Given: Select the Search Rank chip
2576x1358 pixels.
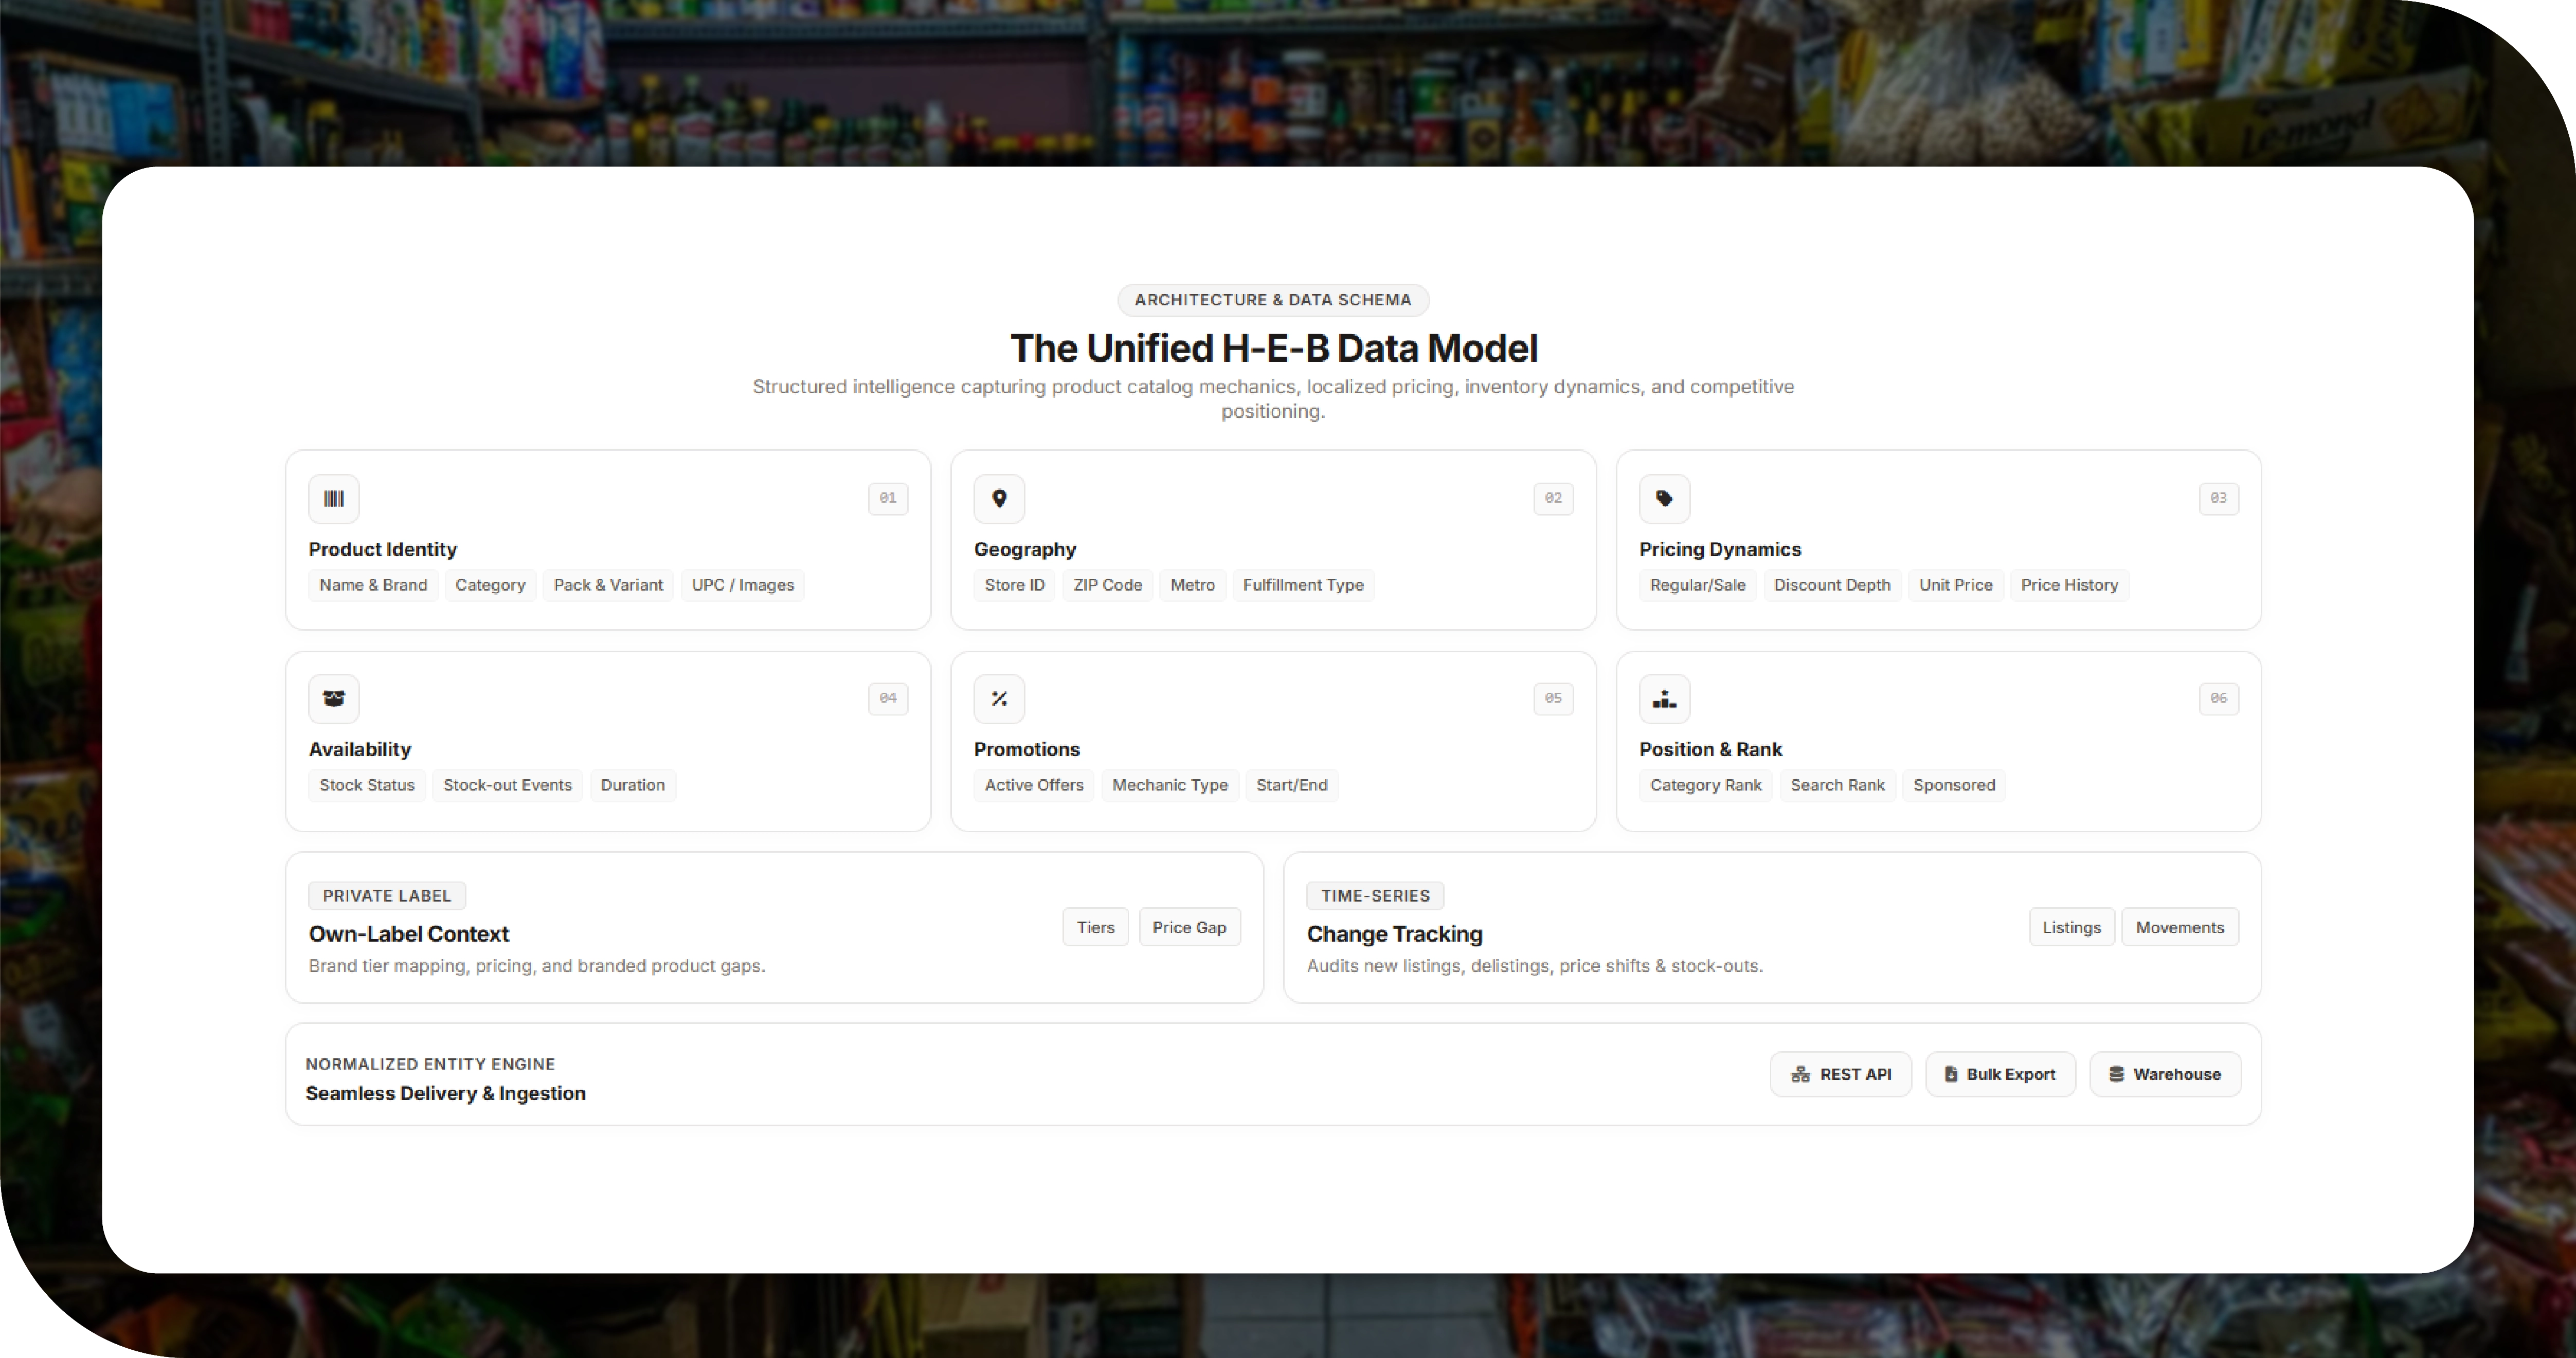Looking at the screenshot, I should [1838, 785].
